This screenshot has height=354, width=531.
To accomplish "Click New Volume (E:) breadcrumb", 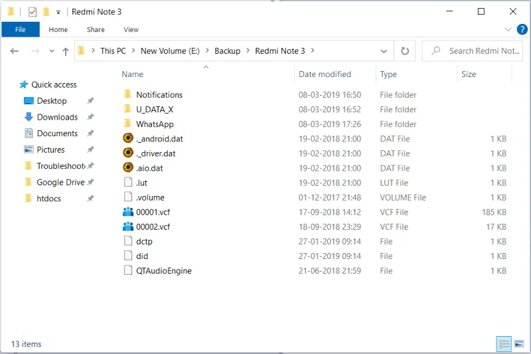I will tap(170, 51).
